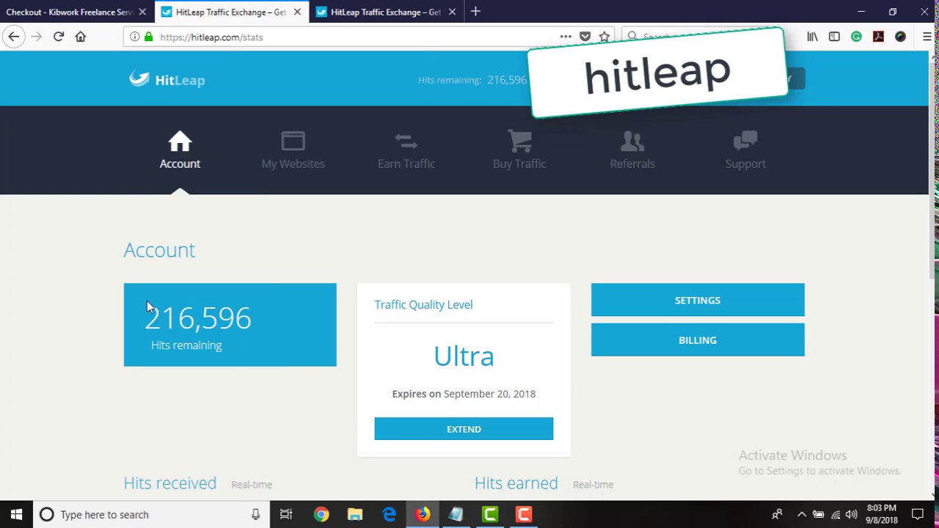939x528 pixels.
Task: Click Hits remaining in the blue header
Action: 472,80
